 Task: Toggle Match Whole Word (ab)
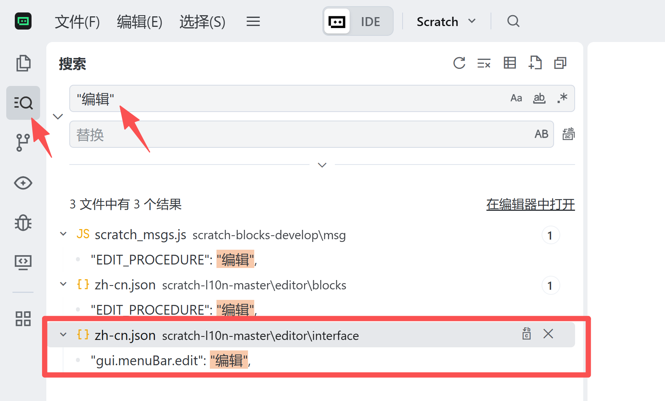(539, 98)
